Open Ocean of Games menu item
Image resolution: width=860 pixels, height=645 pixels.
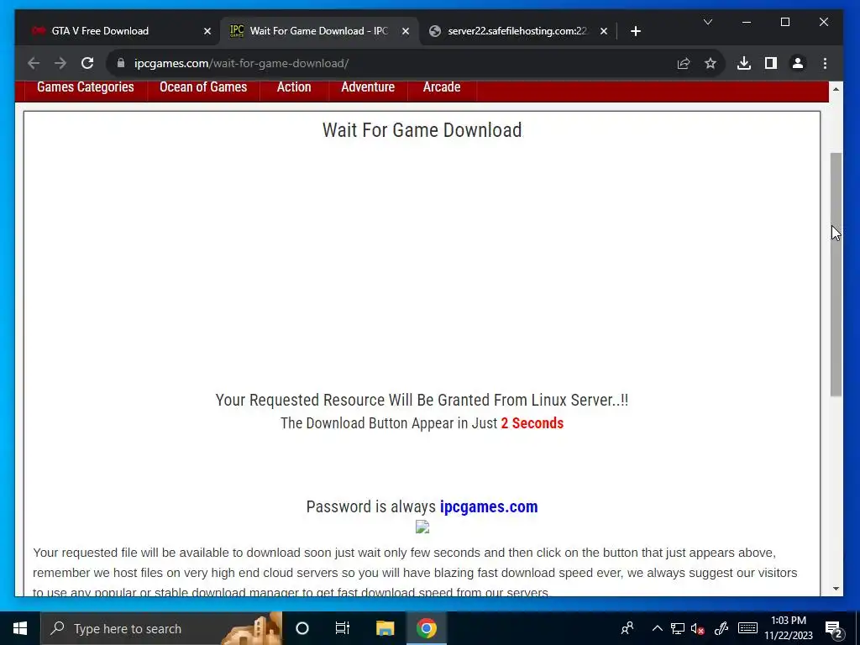click(203, 87)
